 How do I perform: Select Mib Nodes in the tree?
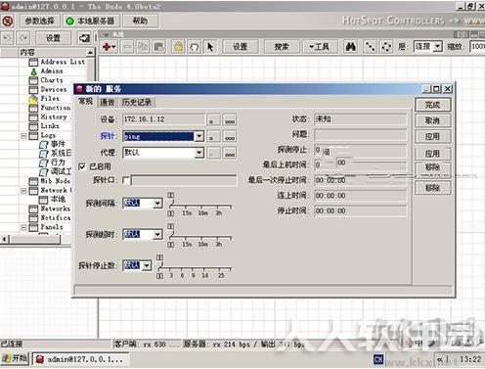tap(50, 181)
